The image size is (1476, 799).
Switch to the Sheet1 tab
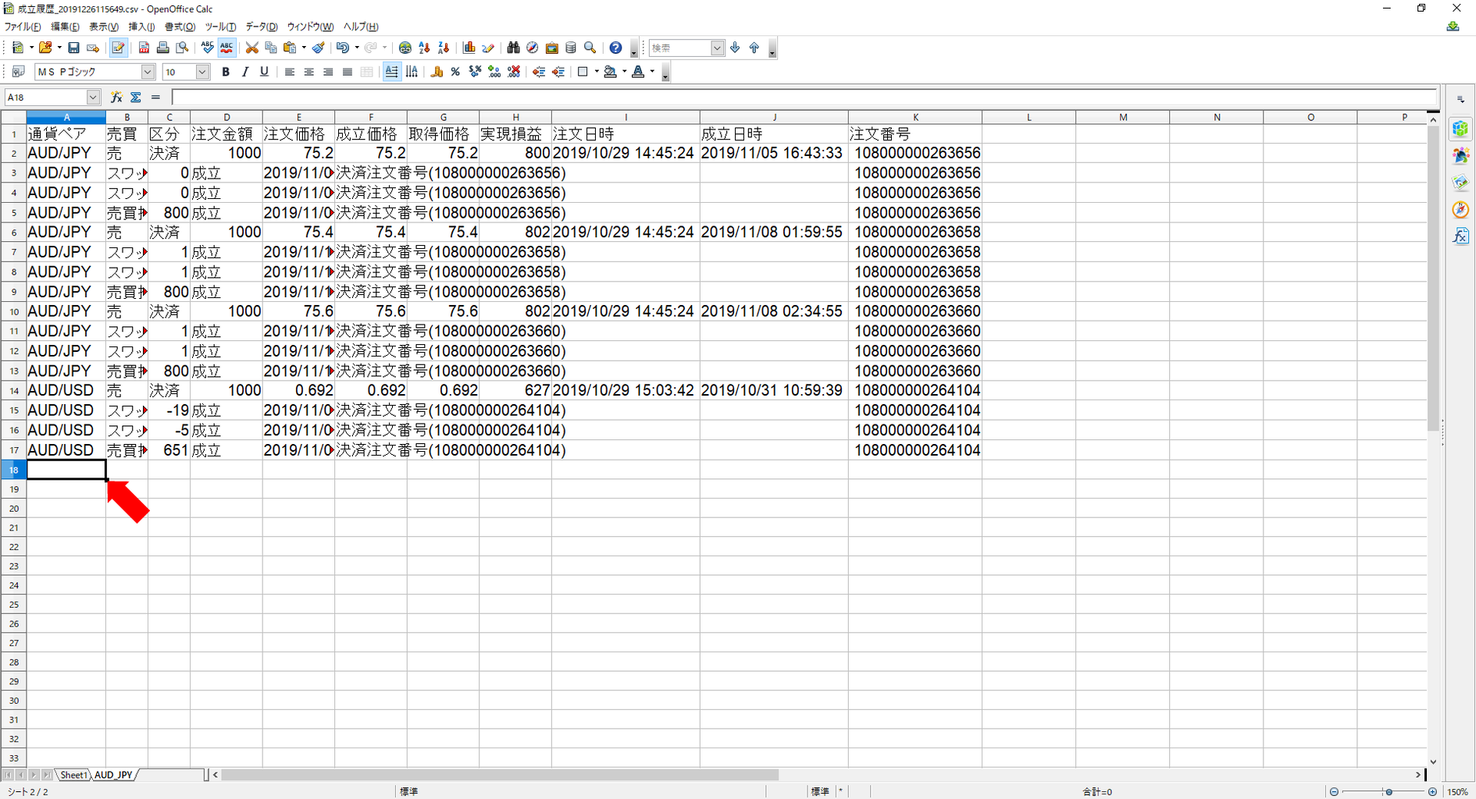tap(73, 775)
